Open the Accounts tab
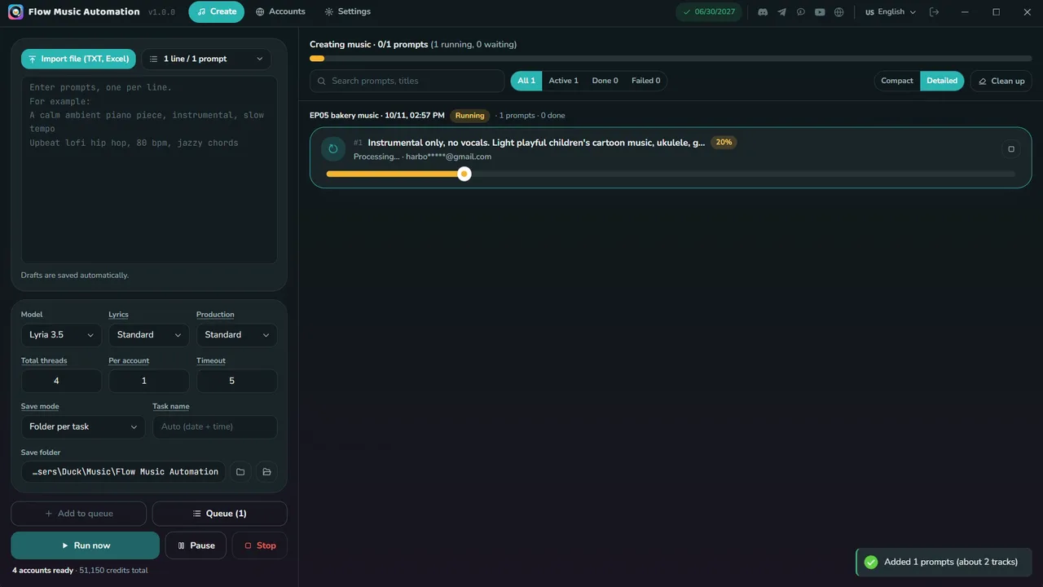Viewport: 1043px width, 587px height. click(280, 12)
